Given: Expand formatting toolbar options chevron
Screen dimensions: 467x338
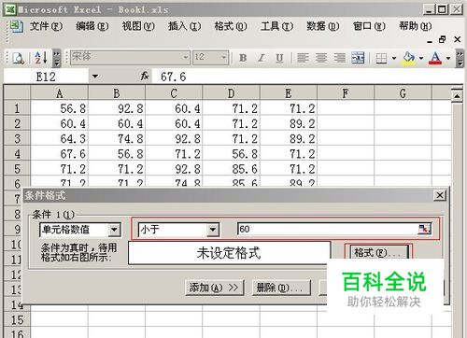Looking at the screenshot, I should tap(460, 58).
